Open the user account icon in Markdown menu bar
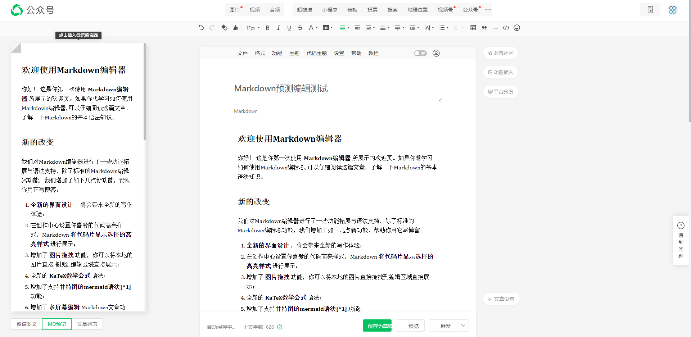This screenshot has height=337, width=691. [436, 53]
